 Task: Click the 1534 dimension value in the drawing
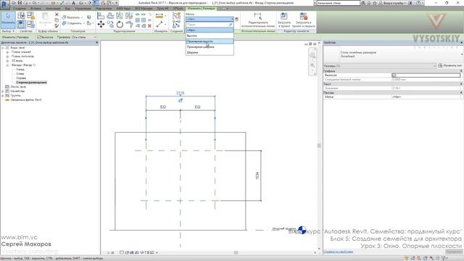(x=257, y=175)
